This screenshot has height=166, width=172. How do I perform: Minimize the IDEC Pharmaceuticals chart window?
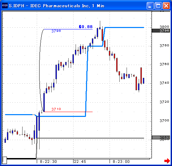(150, 6)
